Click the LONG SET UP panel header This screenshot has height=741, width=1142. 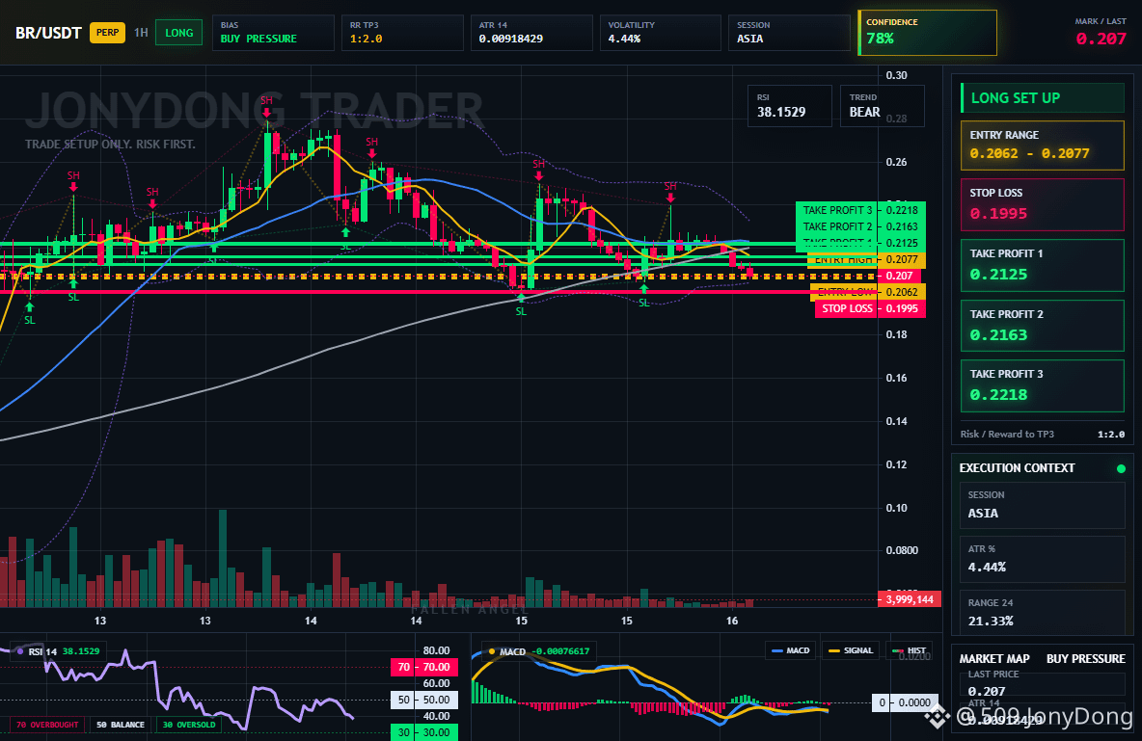1043,97
